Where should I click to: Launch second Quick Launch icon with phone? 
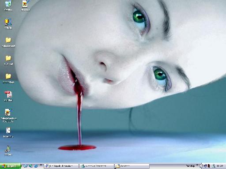click(x=31, y=166)
